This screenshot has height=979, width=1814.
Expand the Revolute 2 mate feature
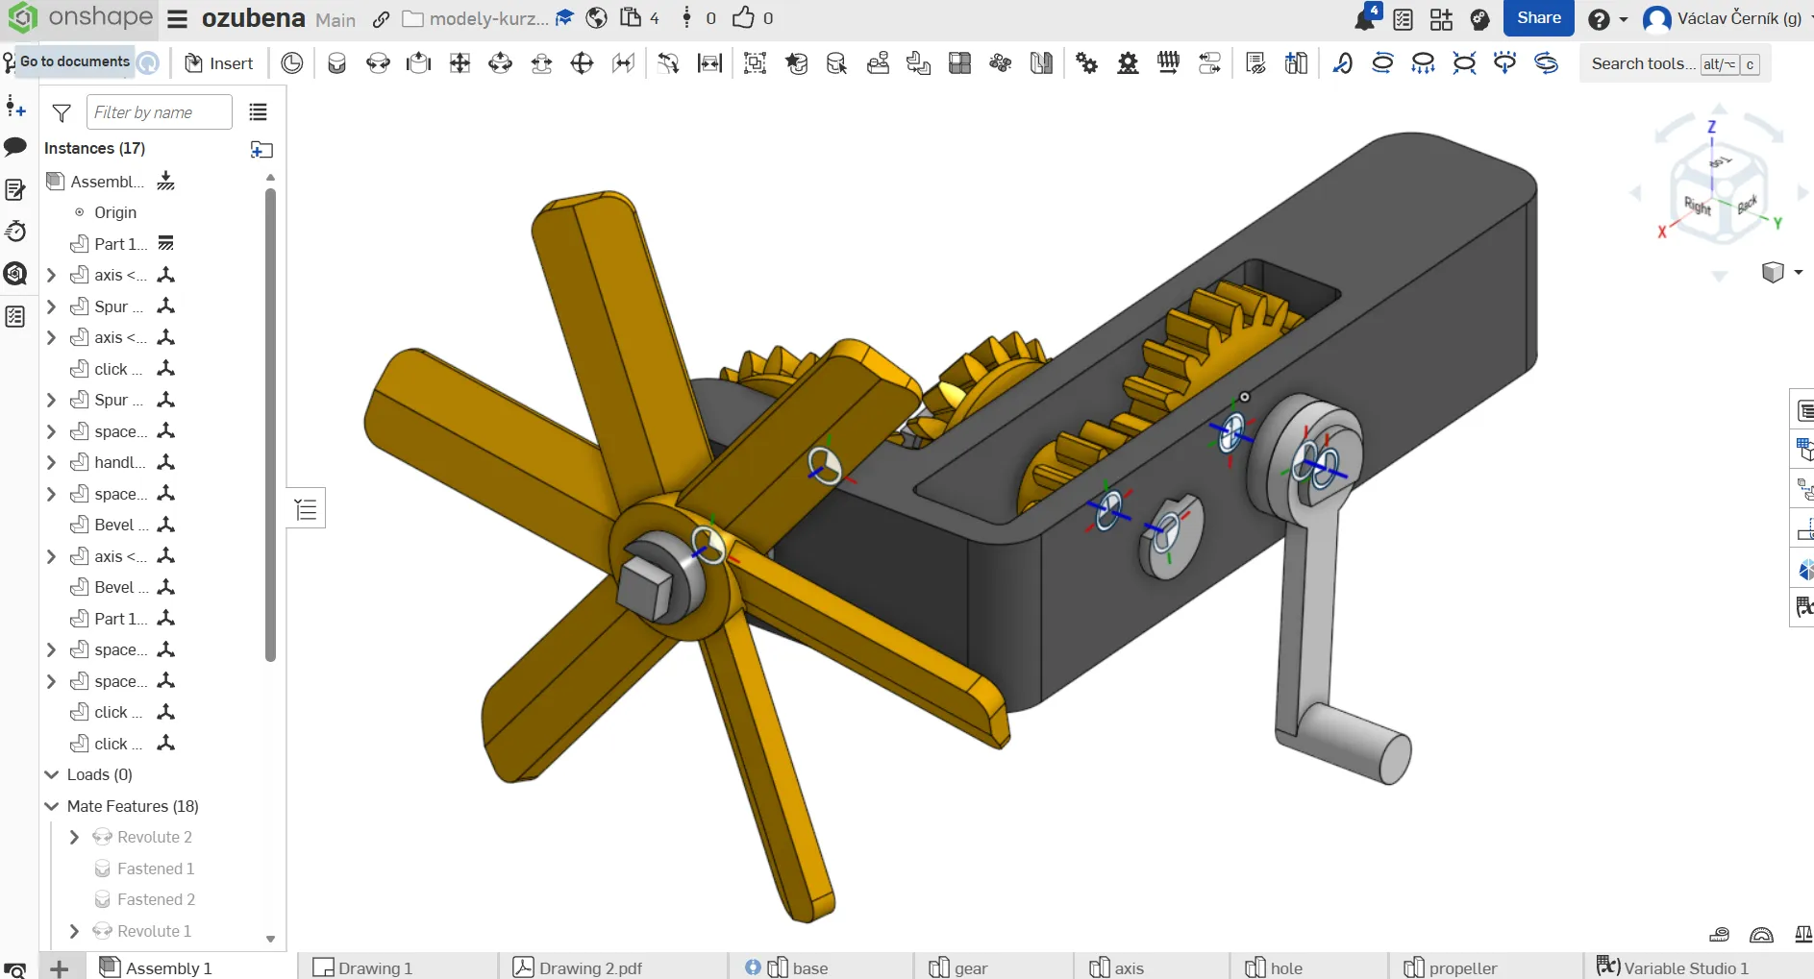pos(74,838)
